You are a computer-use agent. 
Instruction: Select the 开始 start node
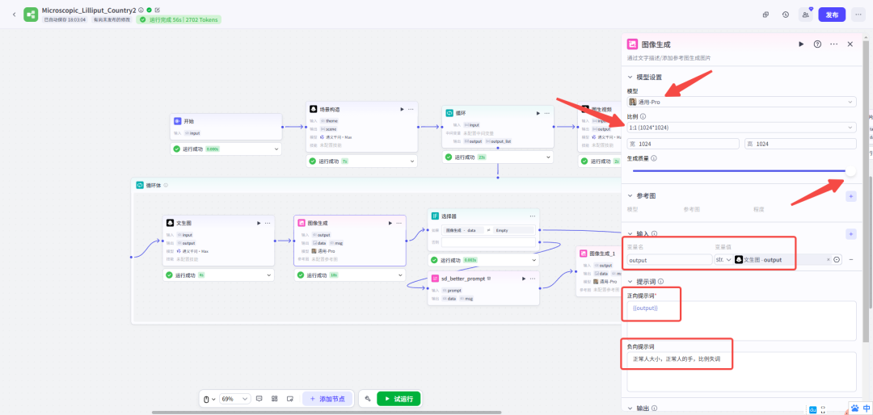point(226,126)
